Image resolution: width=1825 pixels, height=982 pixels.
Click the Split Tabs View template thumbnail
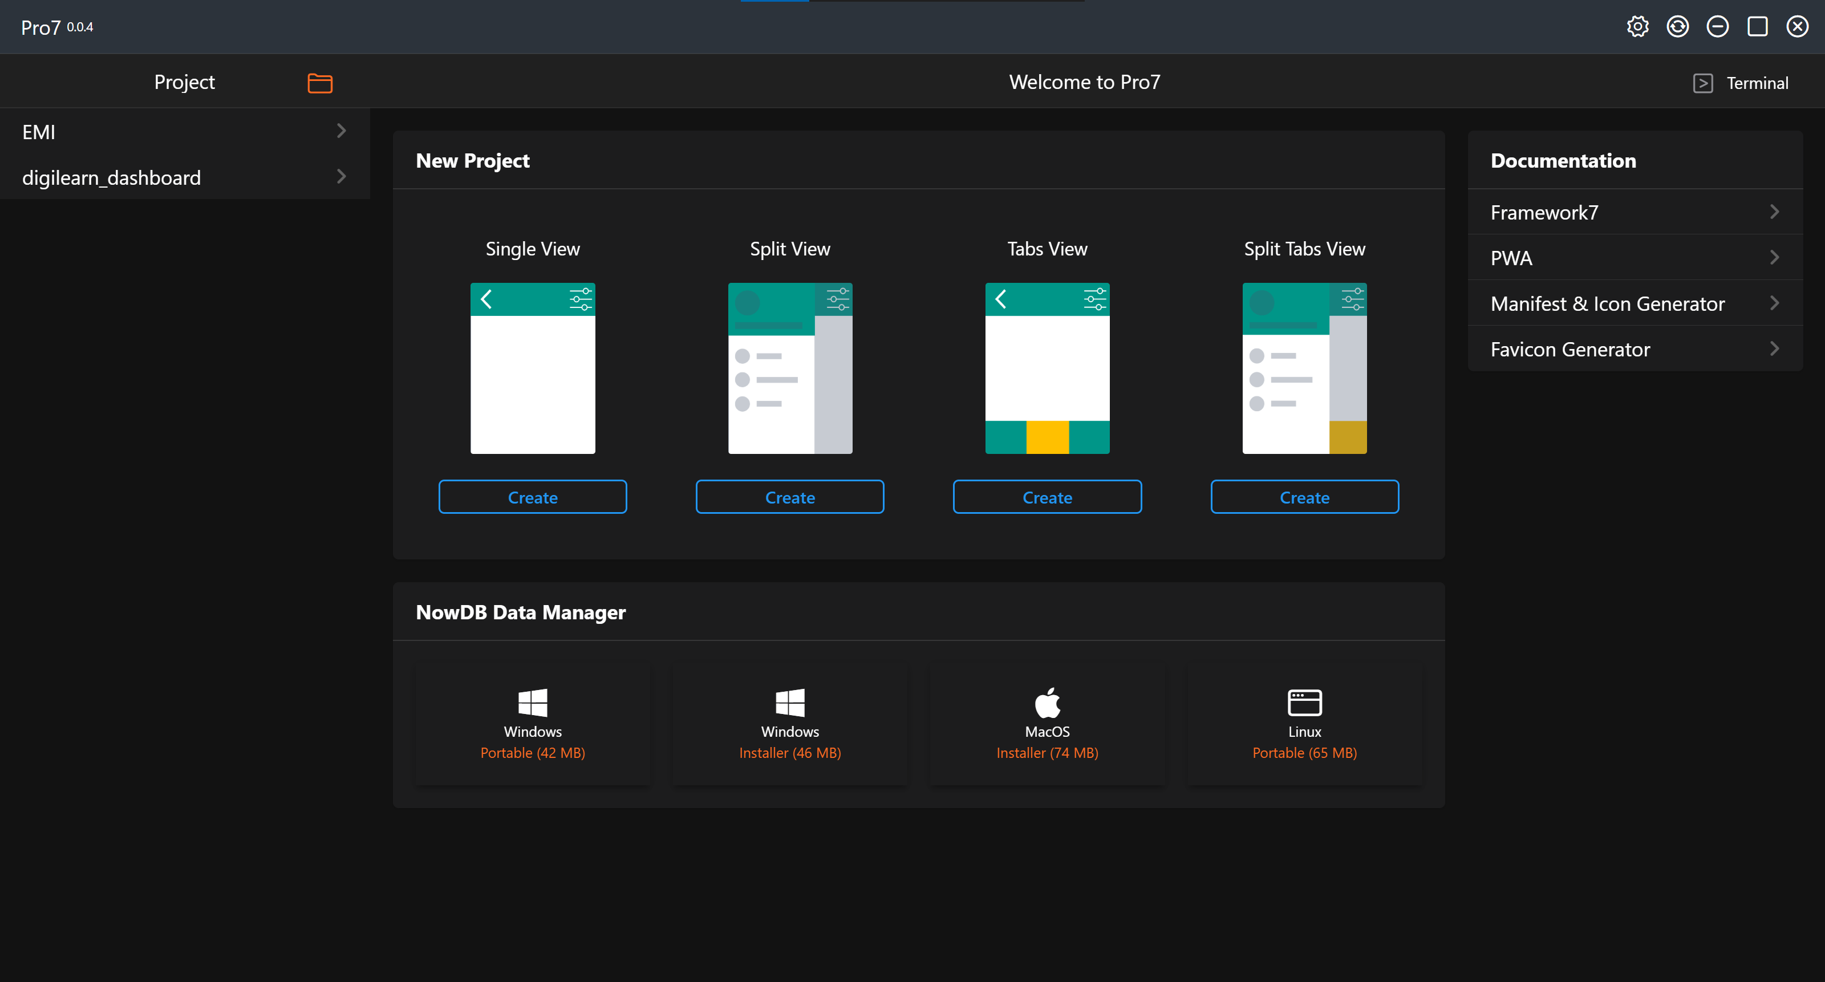1304,368
